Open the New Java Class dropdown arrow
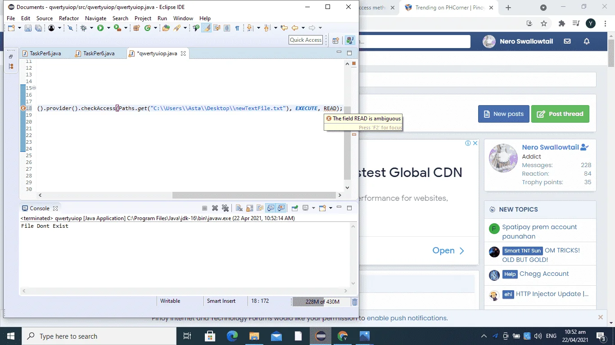 pos(156,28)
